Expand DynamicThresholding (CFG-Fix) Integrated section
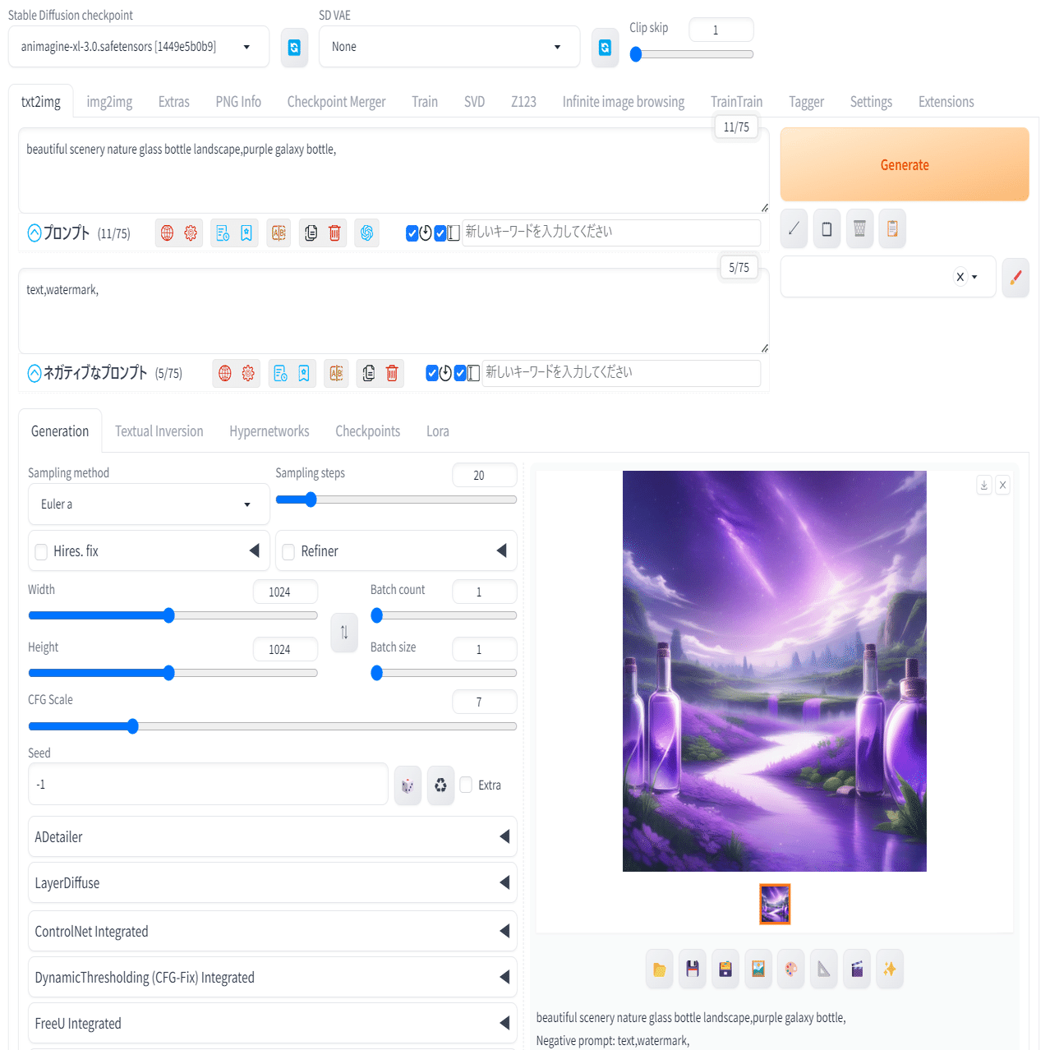Screen dimensions: 1050x1050 [x=273, y=978]
